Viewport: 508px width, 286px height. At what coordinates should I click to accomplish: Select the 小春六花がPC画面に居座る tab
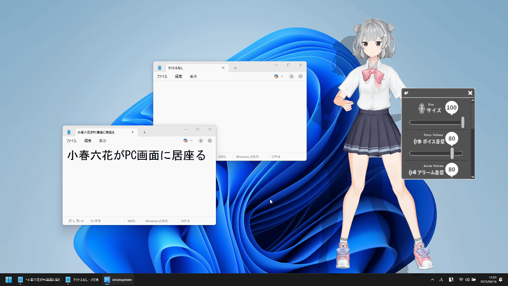click(x=106, y=132)
